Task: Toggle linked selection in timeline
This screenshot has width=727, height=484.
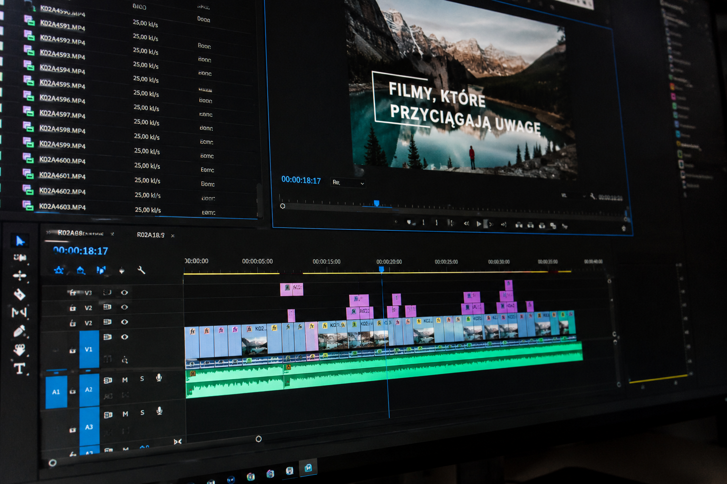Action: click(x=101, y=270)
